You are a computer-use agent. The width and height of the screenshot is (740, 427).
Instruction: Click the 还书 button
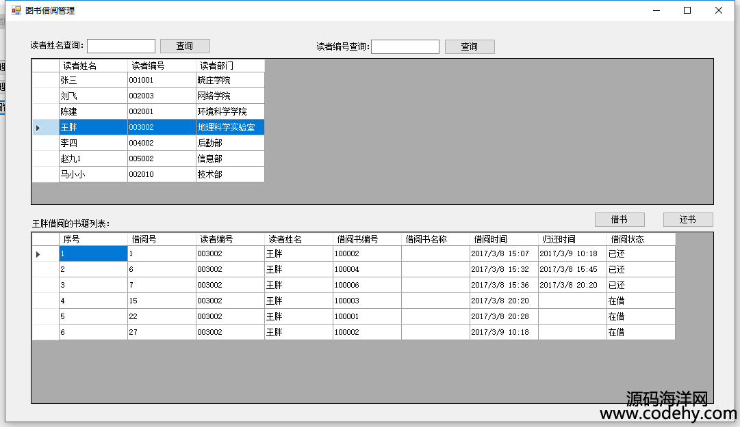click(x=687, y=219)
